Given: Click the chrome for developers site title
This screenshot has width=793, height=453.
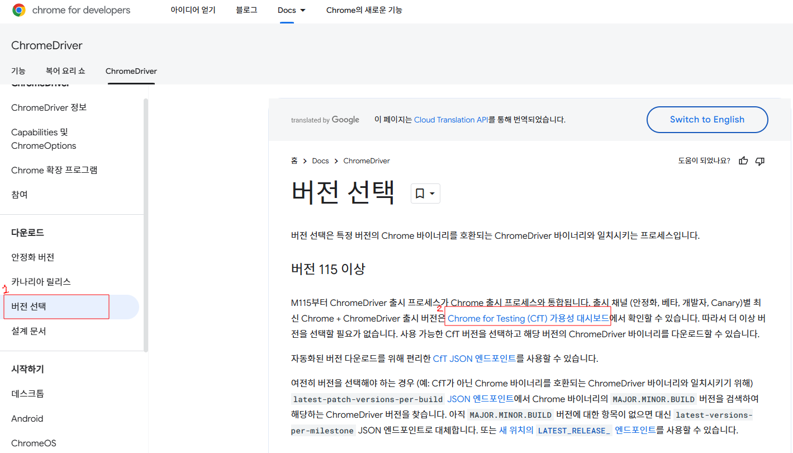Looking at the screenshot, I should (82, 10).
